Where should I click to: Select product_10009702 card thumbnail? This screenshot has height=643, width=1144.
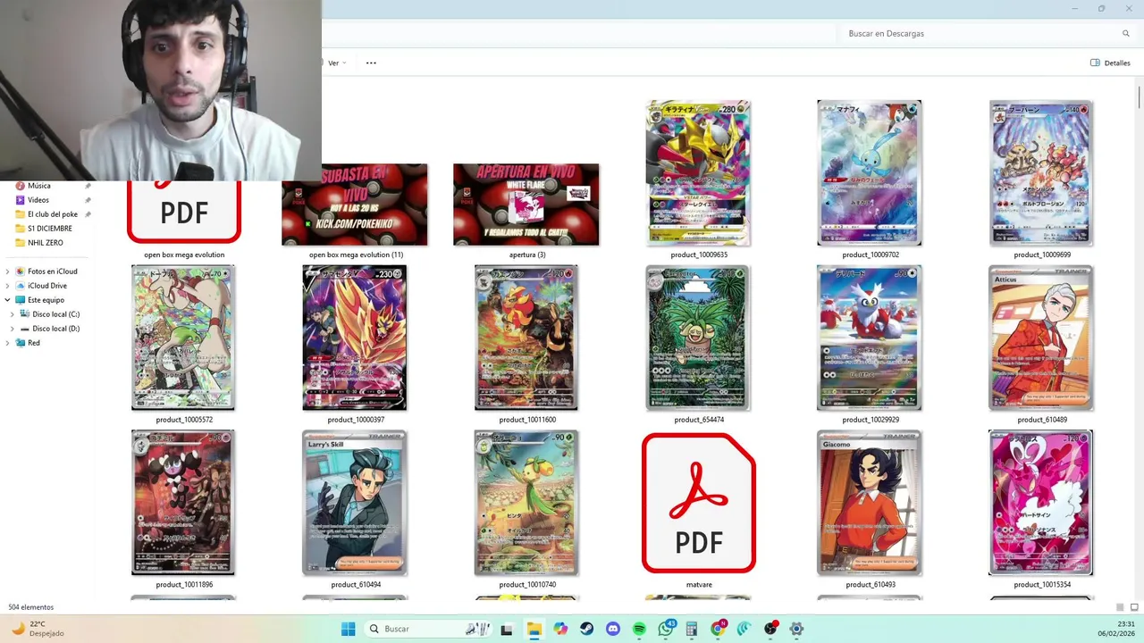coord(870,173)
